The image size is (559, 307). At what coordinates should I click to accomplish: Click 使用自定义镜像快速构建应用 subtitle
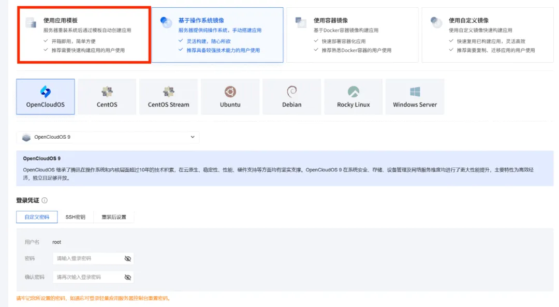tap(480, 31)
